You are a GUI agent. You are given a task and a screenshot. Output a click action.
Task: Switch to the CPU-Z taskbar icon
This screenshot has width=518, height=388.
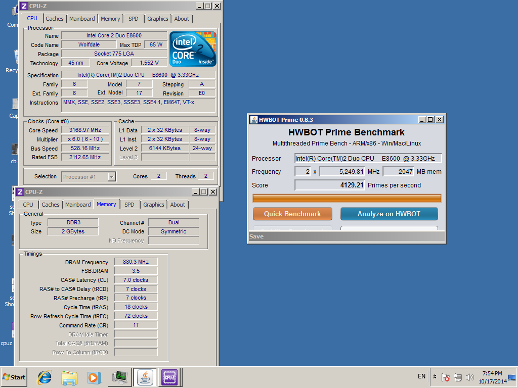[169, 377]
